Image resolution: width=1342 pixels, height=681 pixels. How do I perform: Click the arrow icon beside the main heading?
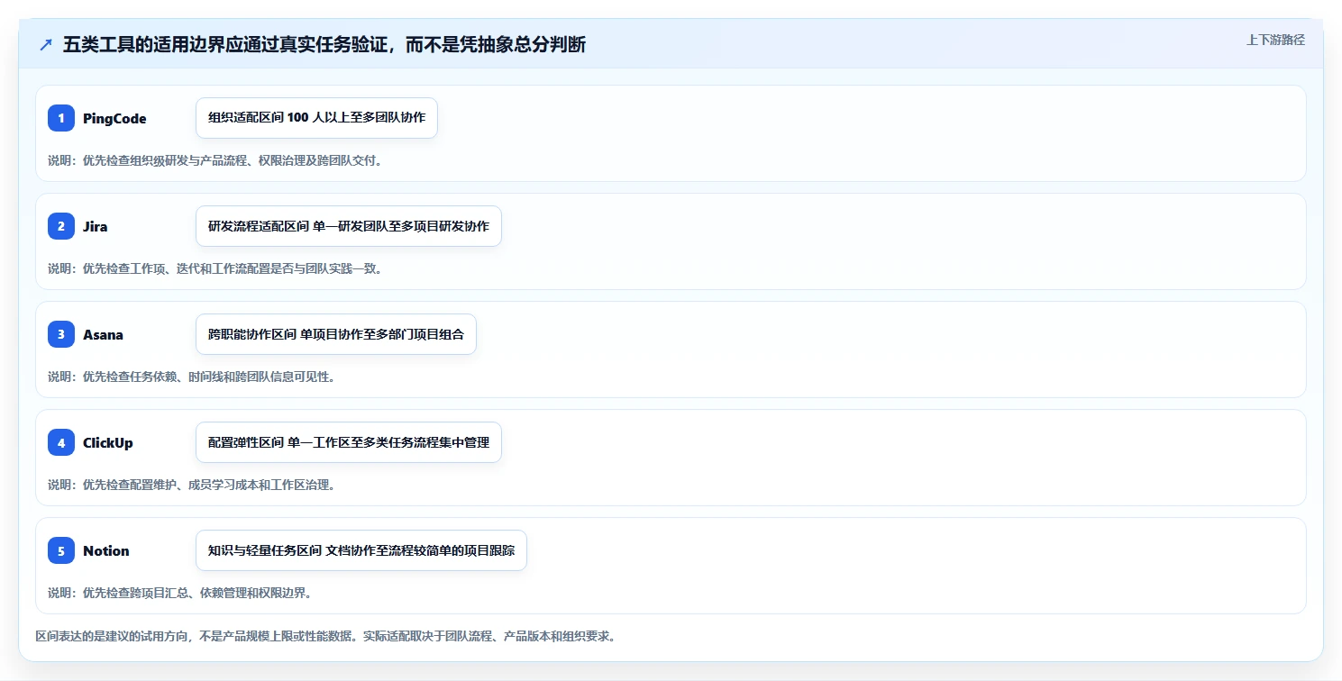(46, 45)
